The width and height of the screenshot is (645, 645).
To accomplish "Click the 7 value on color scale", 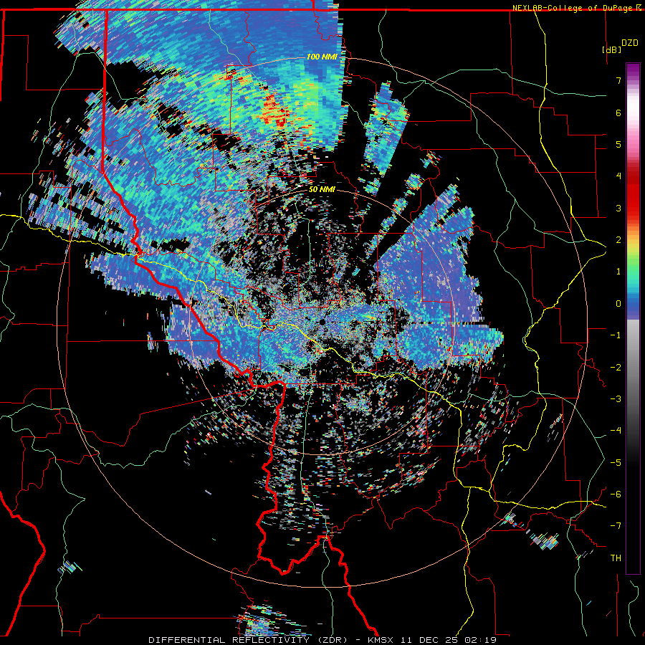I will click(x=618, y=80).
